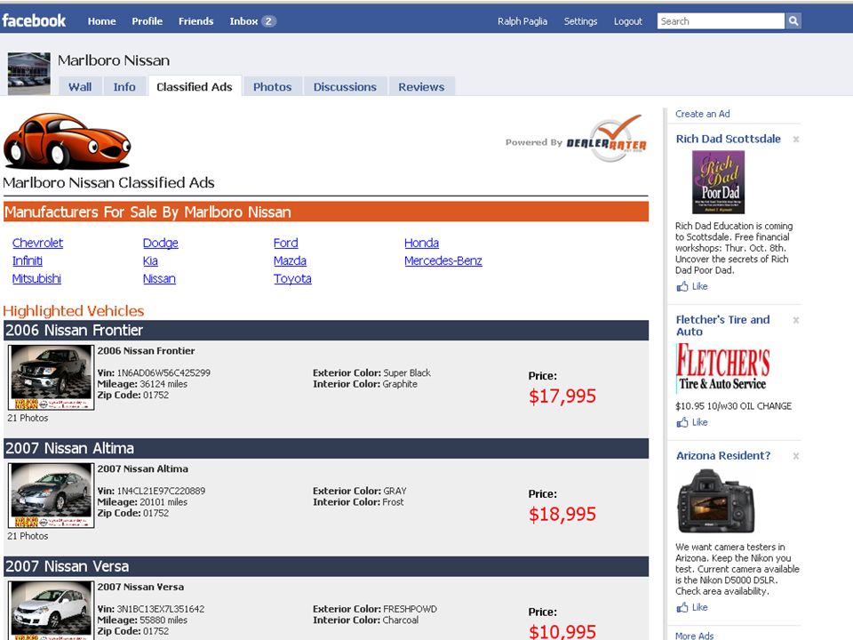The width and height of the screenshot is (853, 640).
Task: Open the Nikon camera ad image
Action: 716,500
